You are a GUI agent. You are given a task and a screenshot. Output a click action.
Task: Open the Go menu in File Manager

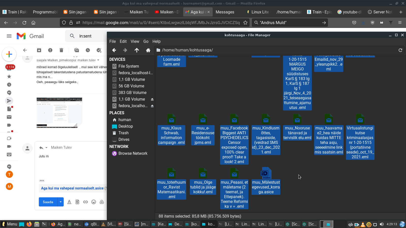click(146, 41)
